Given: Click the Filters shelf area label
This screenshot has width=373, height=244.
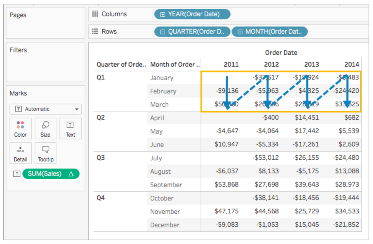Looking at the screenshot, I should click(18, 50).
